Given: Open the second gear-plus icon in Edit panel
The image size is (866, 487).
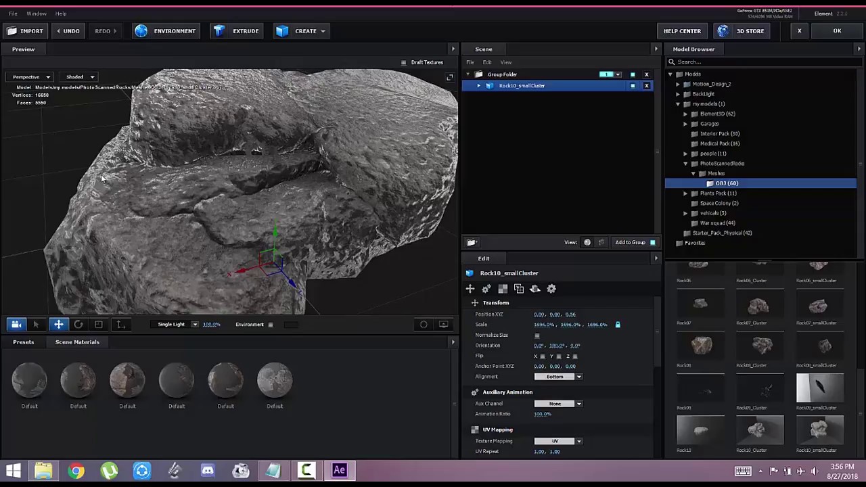Looking at the screenshot, I should pyautogui.click(x=486, y=289).
